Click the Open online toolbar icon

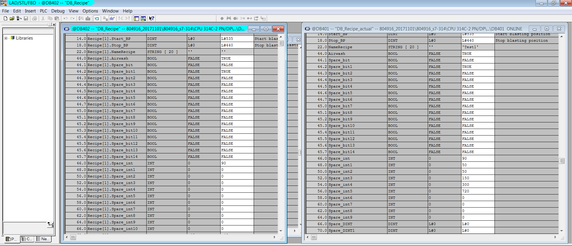click(19, 18)
